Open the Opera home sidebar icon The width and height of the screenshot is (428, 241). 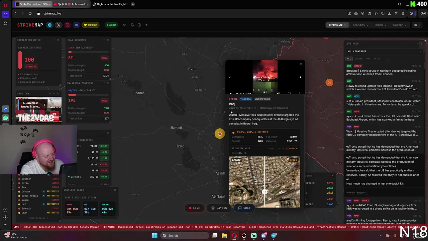5,14
